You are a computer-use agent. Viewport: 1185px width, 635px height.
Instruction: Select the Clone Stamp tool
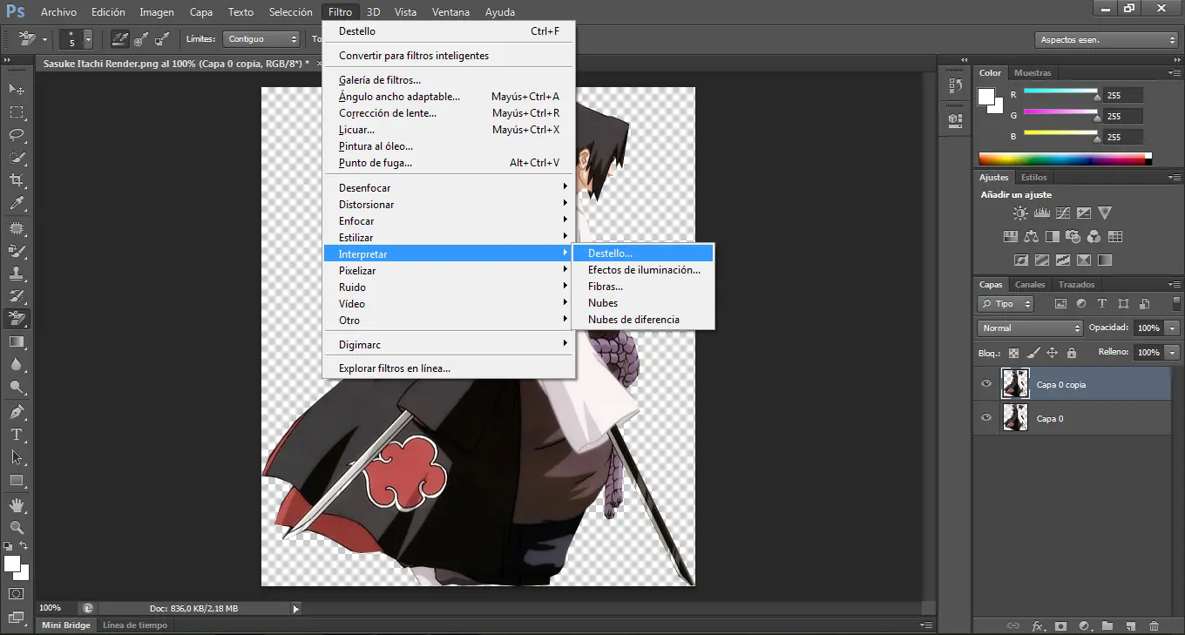point(16,274)
